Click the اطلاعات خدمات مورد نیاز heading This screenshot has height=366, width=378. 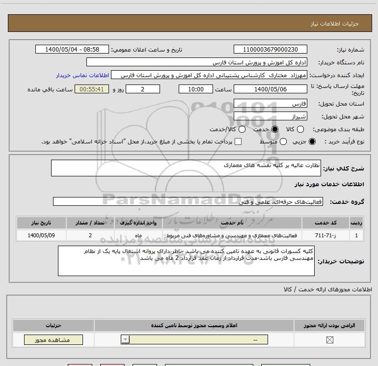(329, 184)
